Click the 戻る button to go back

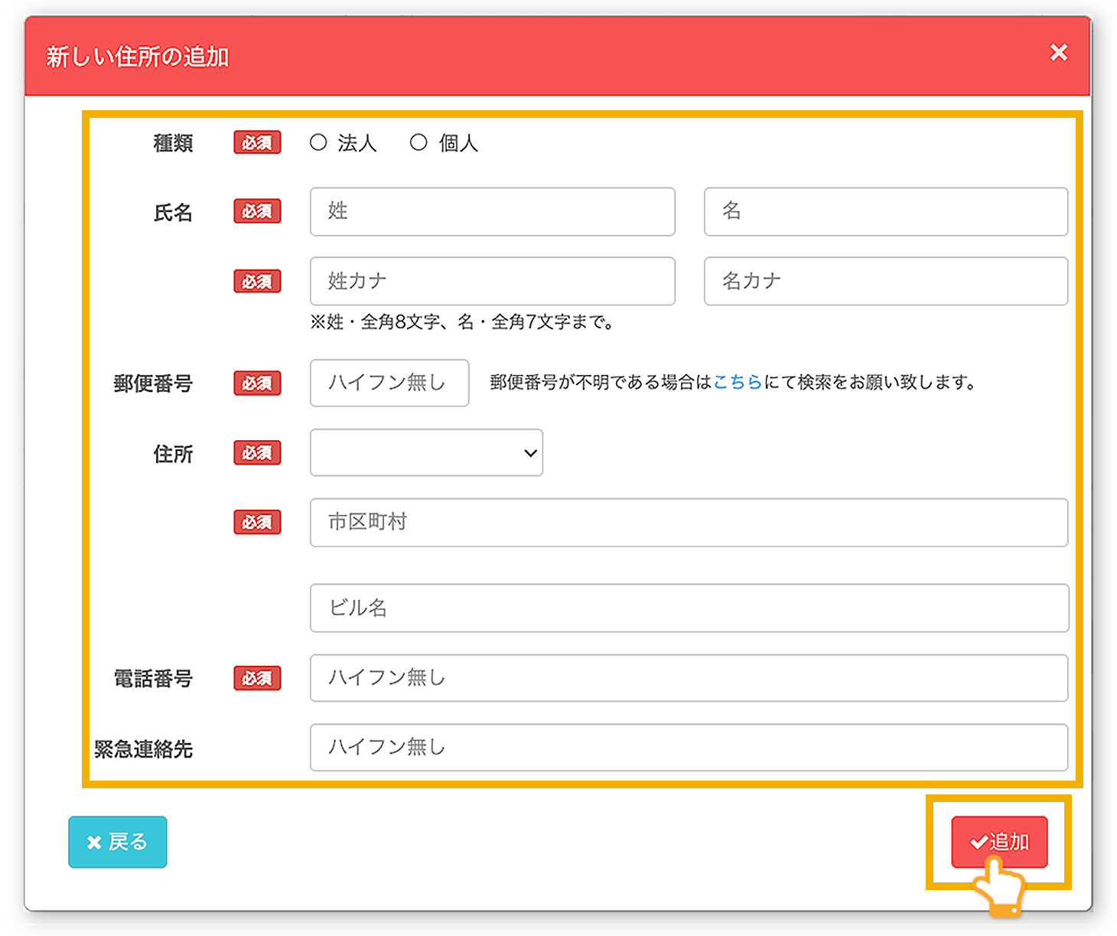click(x=117, y=842)
